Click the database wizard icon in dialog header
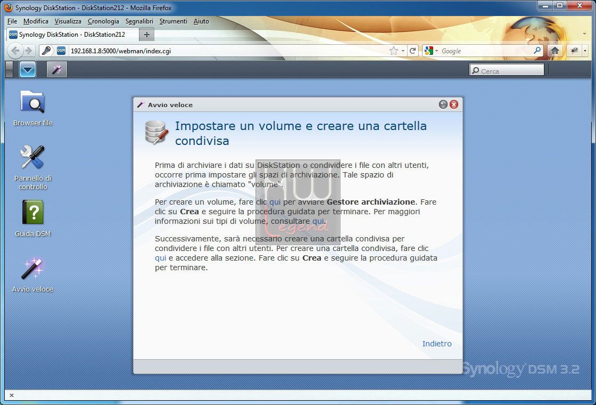The image size is (596, 405). [x=156, y=132]
